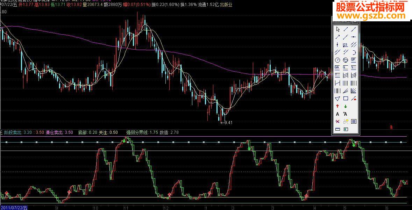Click the 出版业 industry label
412x210 pixels.
(x=226, y=5)
